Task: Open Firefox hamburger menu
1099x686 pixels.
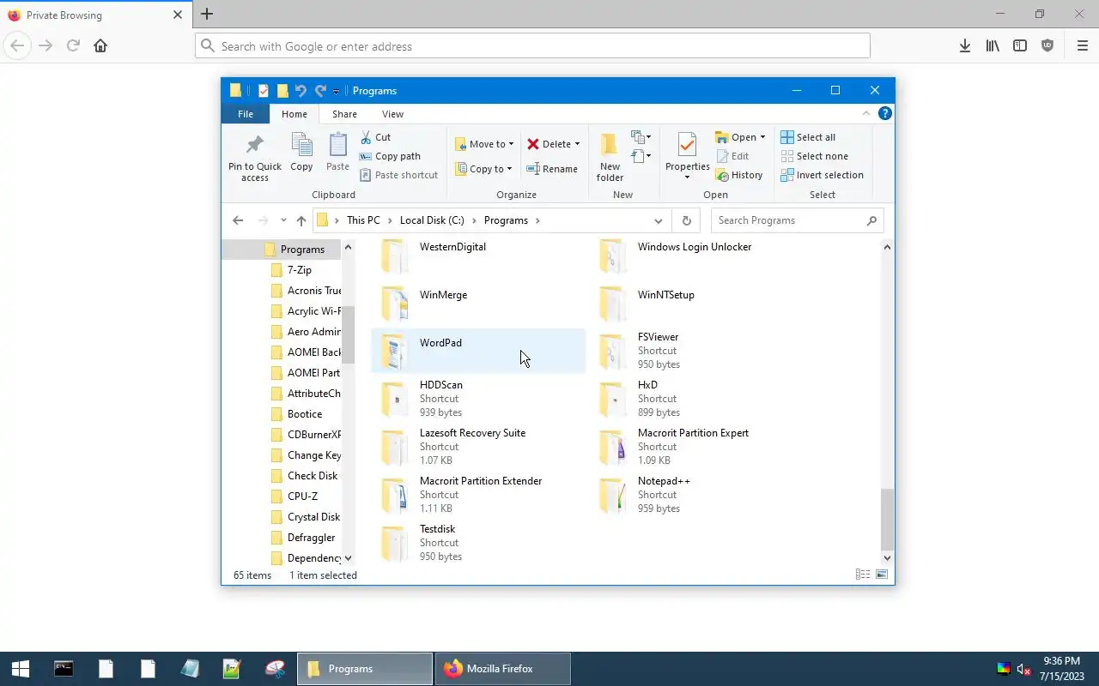Action: (1082, 46)
